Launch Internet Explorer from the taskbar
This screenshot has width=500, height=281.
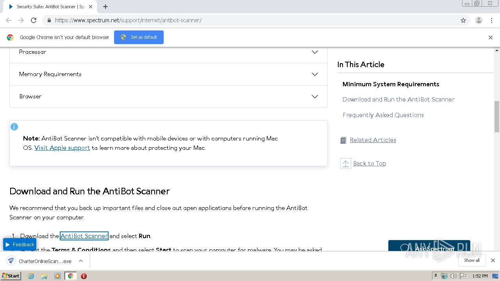tap(31, 276)
